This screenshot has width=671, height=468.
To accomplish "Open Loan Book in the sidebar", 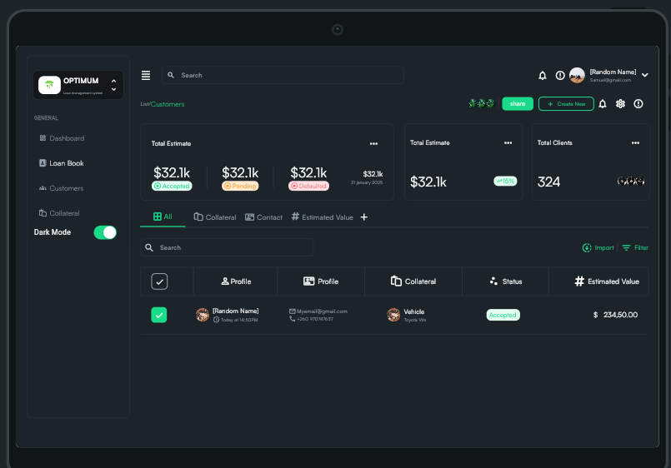I will tap(62, 163).
